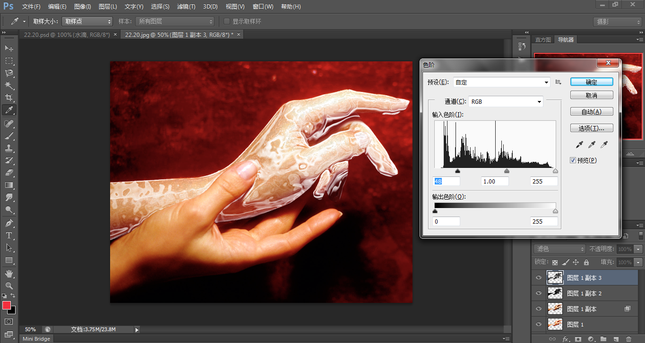Viewport: 645px width, 343px height.
Task: Click the black point eyedropper in Levels
Action: [x=580, y=144]
